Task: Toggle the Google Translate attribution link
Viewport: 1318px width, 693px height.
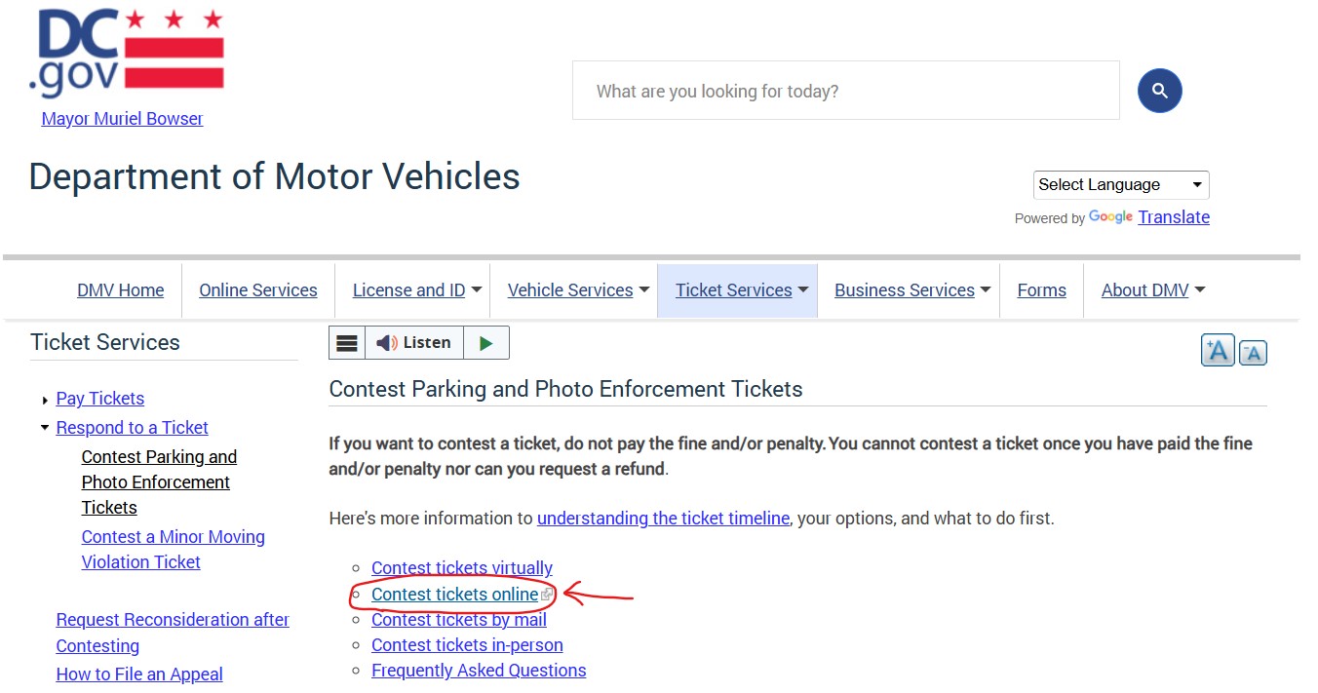Action: (1174, 216)
